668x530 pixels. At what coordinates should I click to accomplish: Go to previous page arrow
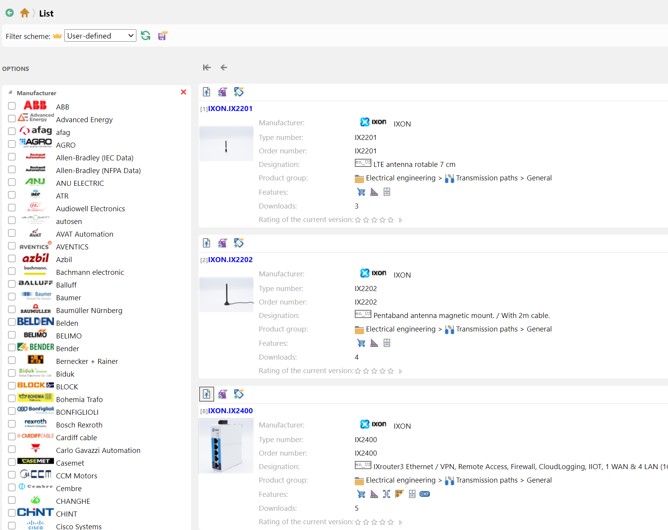tap(224, 67)
